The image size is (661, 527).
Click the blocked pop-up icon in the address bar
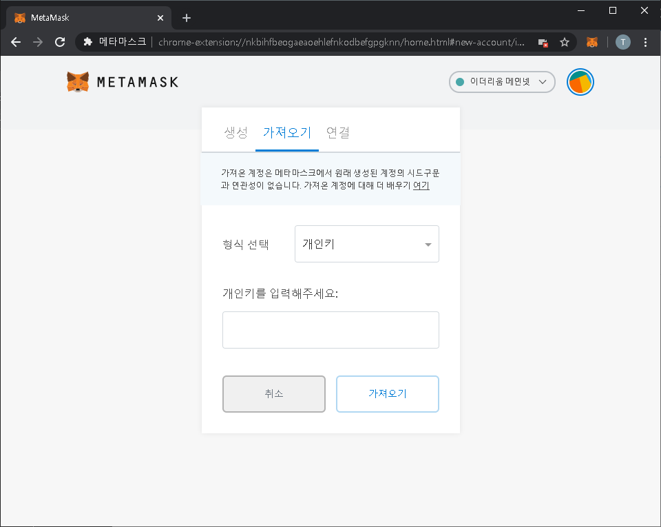click(543, 43)
